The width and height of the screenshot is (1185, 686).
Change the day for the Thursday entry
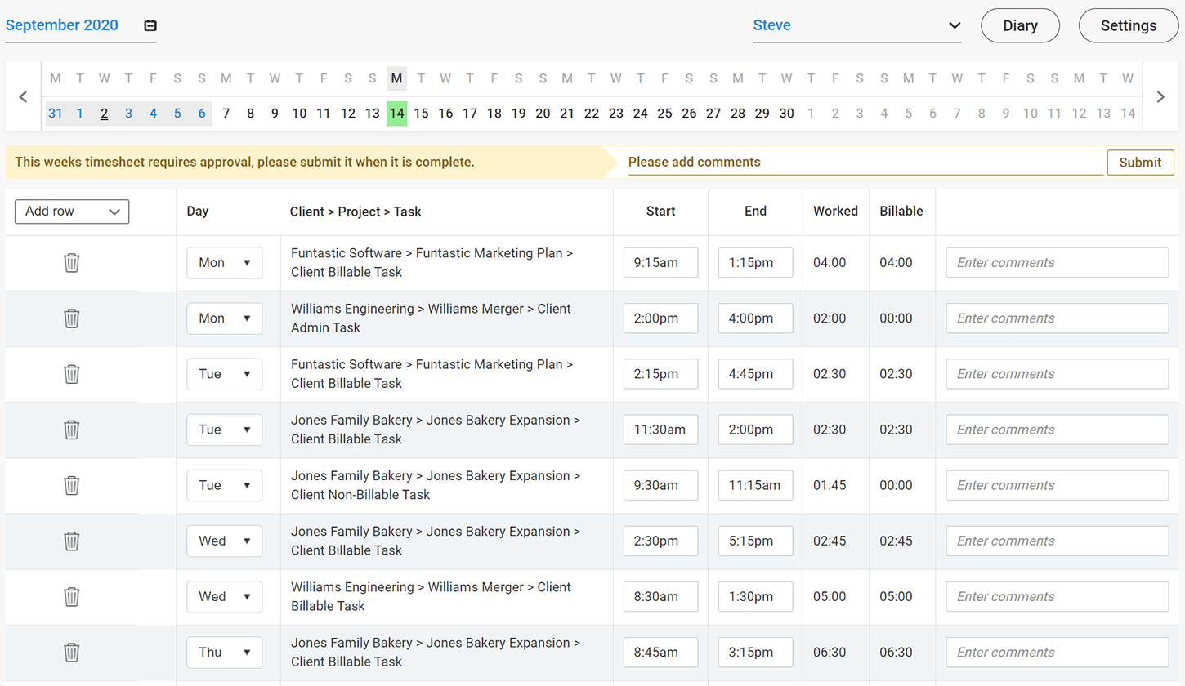[224, 652]
